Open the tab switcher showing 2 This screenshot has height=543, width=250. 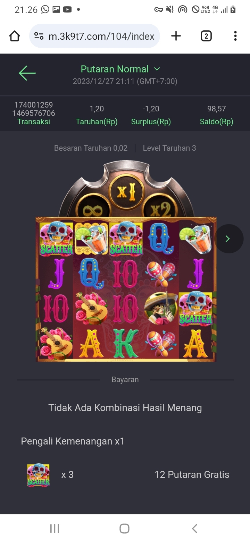point(206,36)
